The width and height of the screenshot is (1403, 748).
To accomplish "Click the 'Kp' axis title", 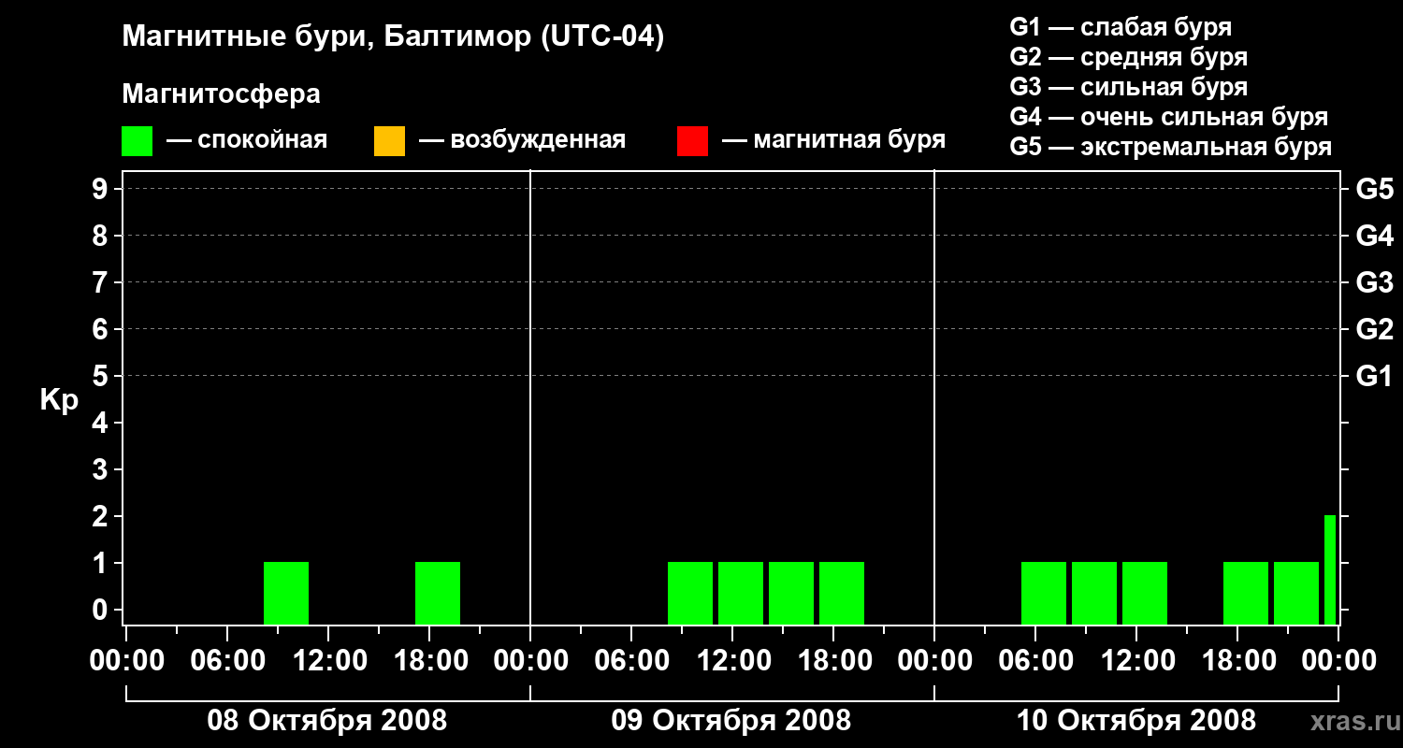I will click(x=59, y=400).
